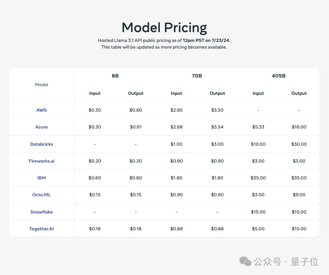Click the 405B column group header
The height and width of the screenshot is (275, 329).
(x=278, y=76)
